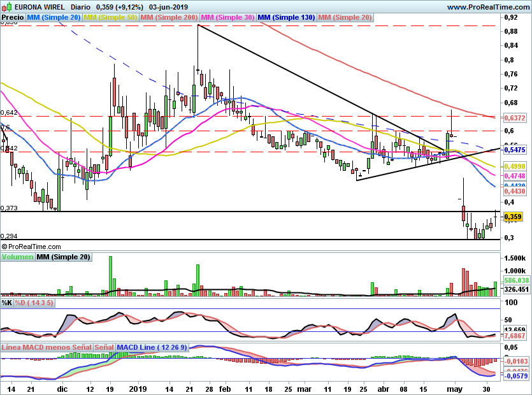Image resolution: width=532 pixels, height=395 pixels.
Task: Click the -0,0579 MACD line tag
Action: 516,376
